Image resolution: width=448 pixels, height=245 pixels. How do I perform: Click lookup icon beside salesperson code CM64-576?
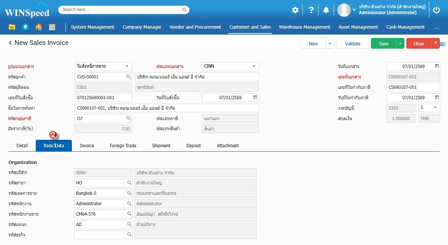coord(129,214)
